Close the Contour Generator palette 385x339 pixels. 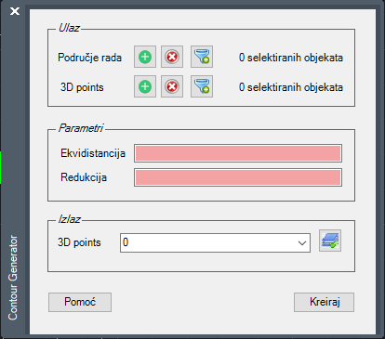point(15,11)
